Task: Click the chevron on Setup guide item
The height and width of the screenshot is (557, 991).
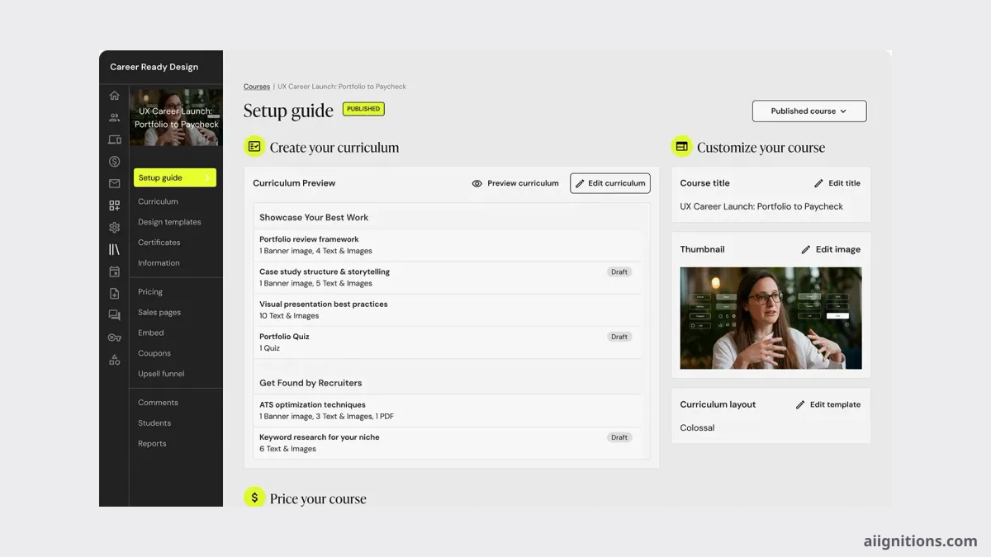Action: [x=207, y=177]
